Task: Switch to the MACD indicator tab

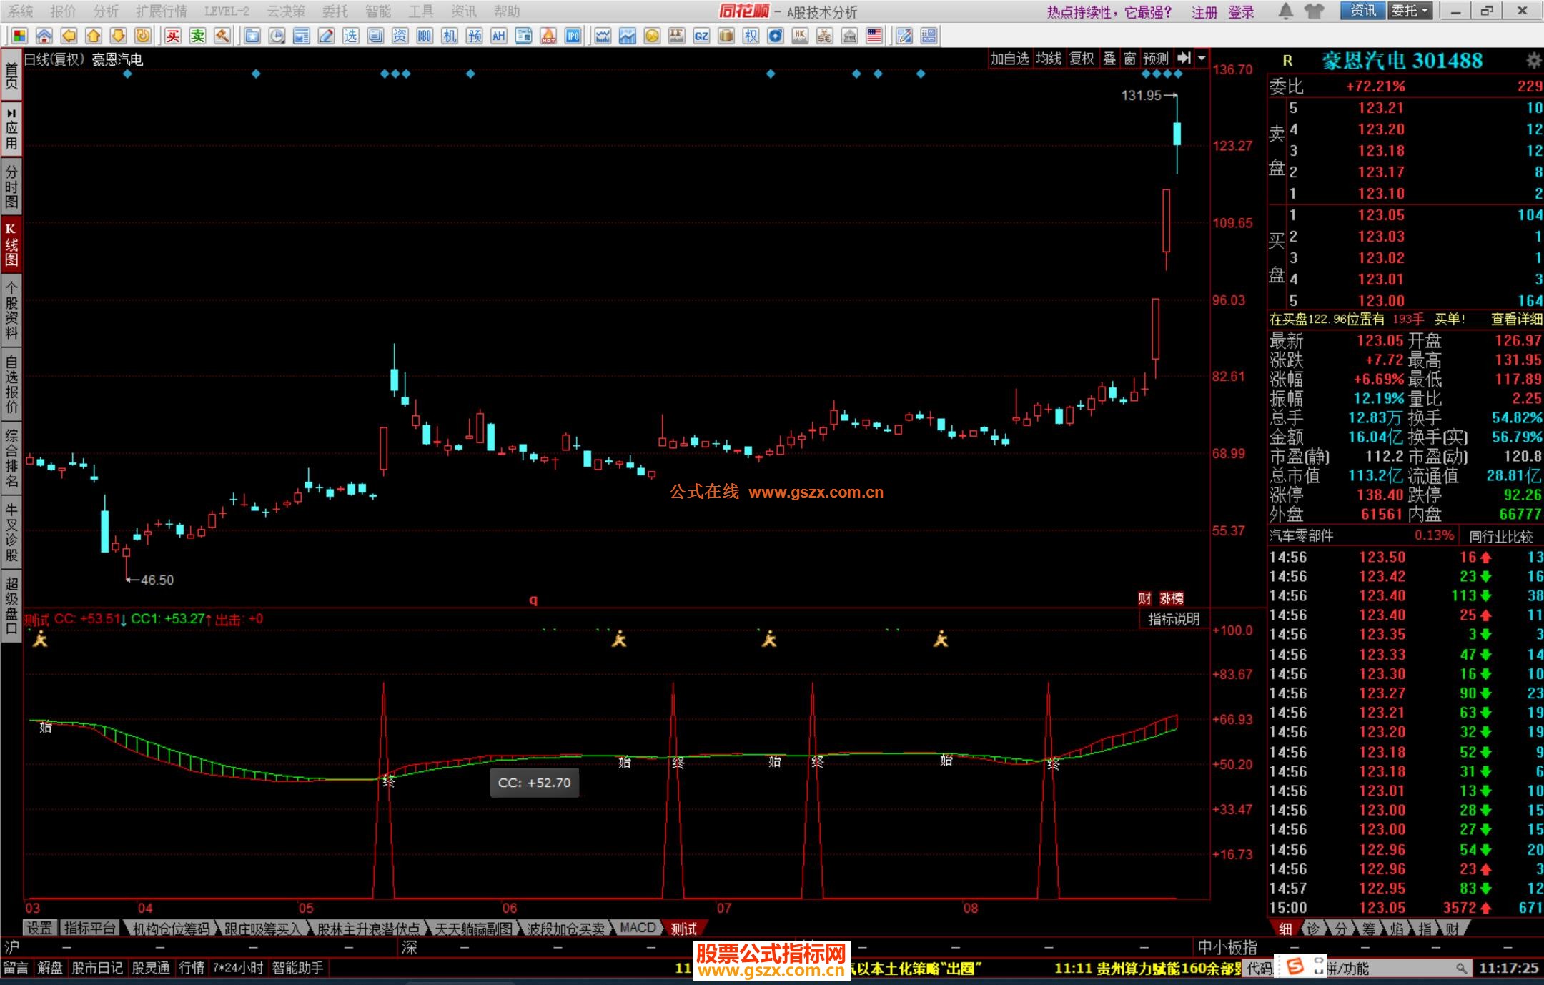Action: point(638,928)
